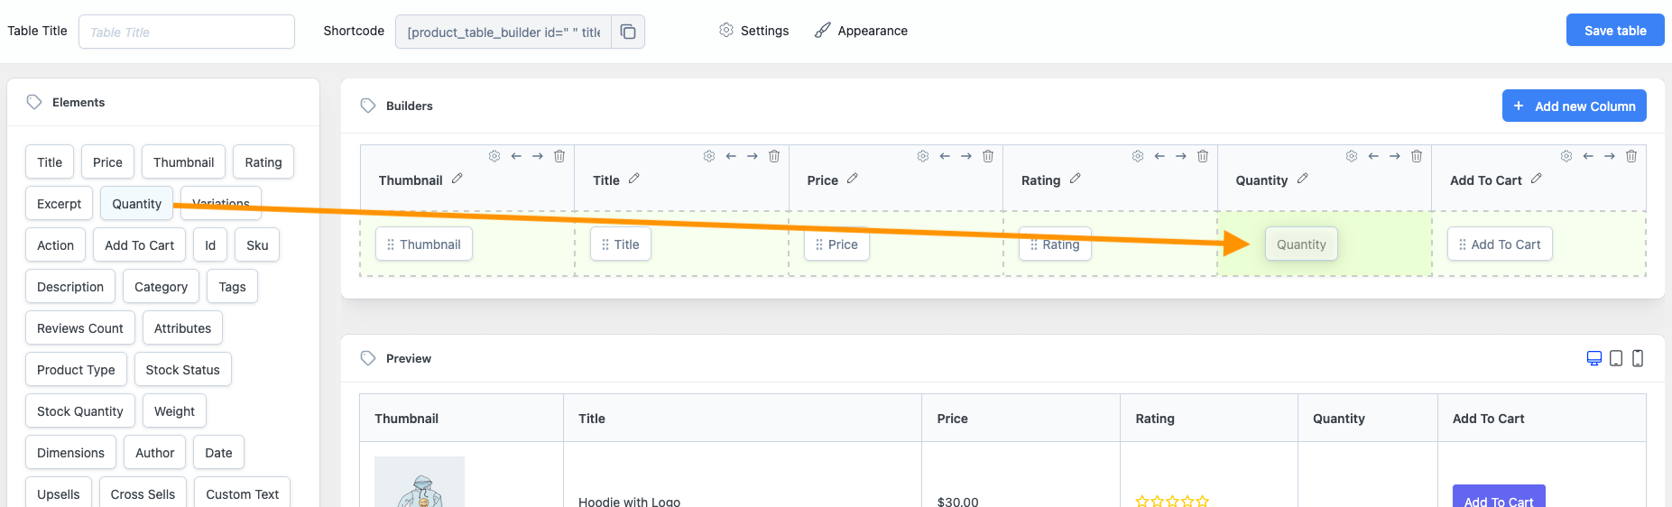Delete the Price column
Viewport: 1672px width, 507px height.
coord(988,156)
